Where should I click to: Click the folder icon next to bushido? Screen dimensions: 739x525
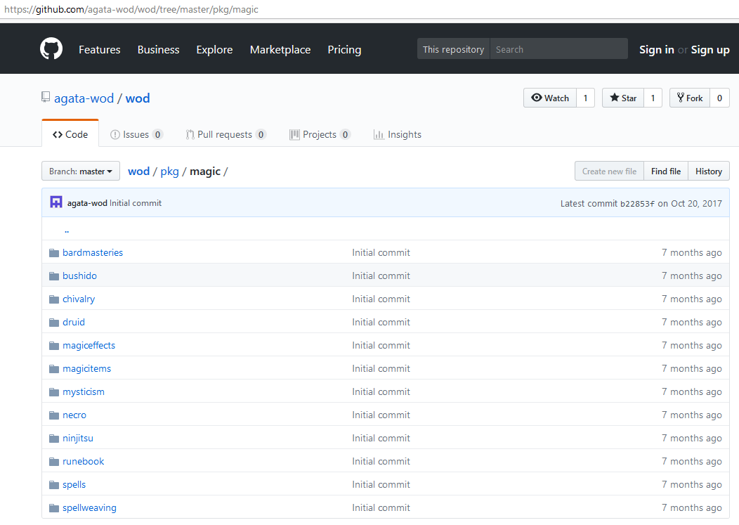click(x=53, y=276)
